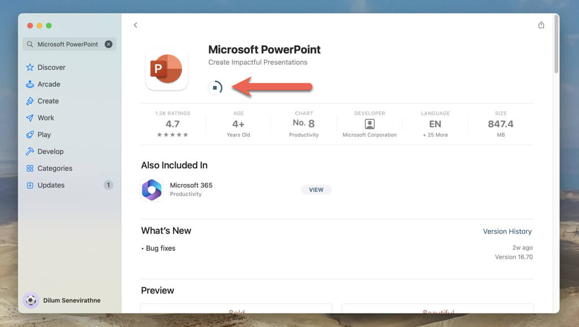The width and height of the screenshot is (579, 327).
Task: Clear the Microsoft PowerPoint search text
Action: (109, 44)
